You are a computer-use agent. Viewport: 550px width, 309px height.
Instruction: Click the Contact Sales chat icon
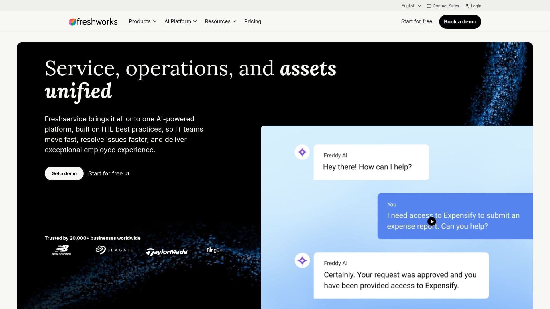pyautogui.click(x=429, y=6)
